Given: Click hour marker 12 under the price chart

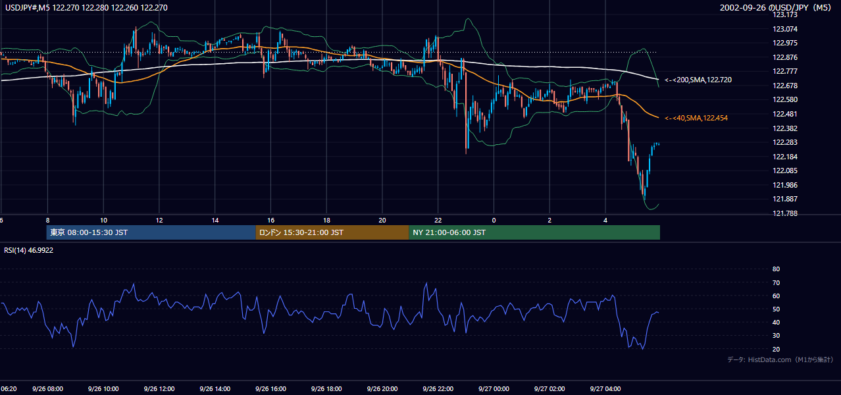Looking at the screenshot, I should pyautogui.click(x=159, y=219).
